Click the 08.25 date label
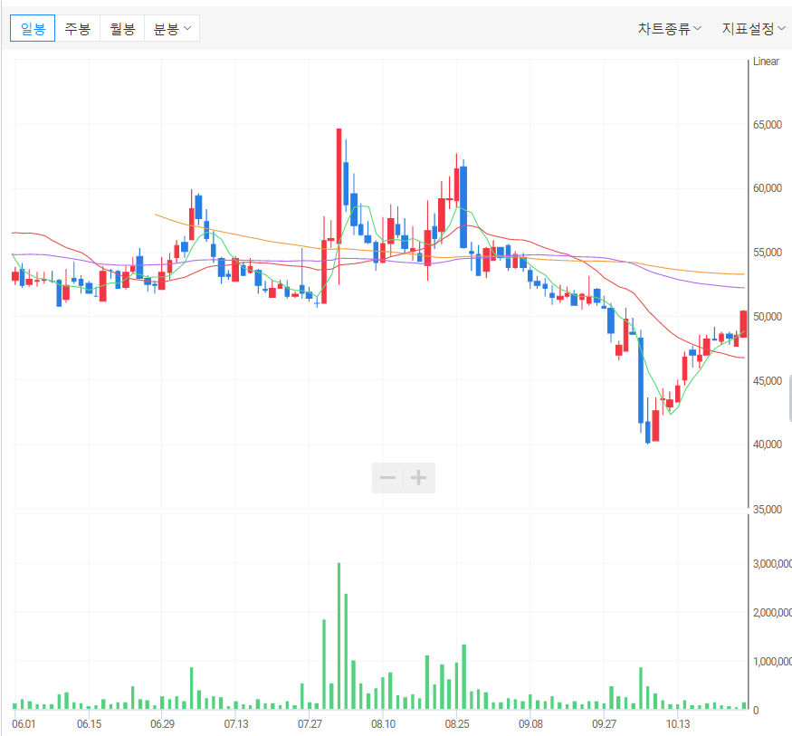 [x=456, y=724]
